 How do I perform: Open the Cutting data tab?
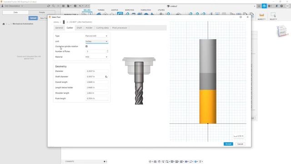point(102,28)
